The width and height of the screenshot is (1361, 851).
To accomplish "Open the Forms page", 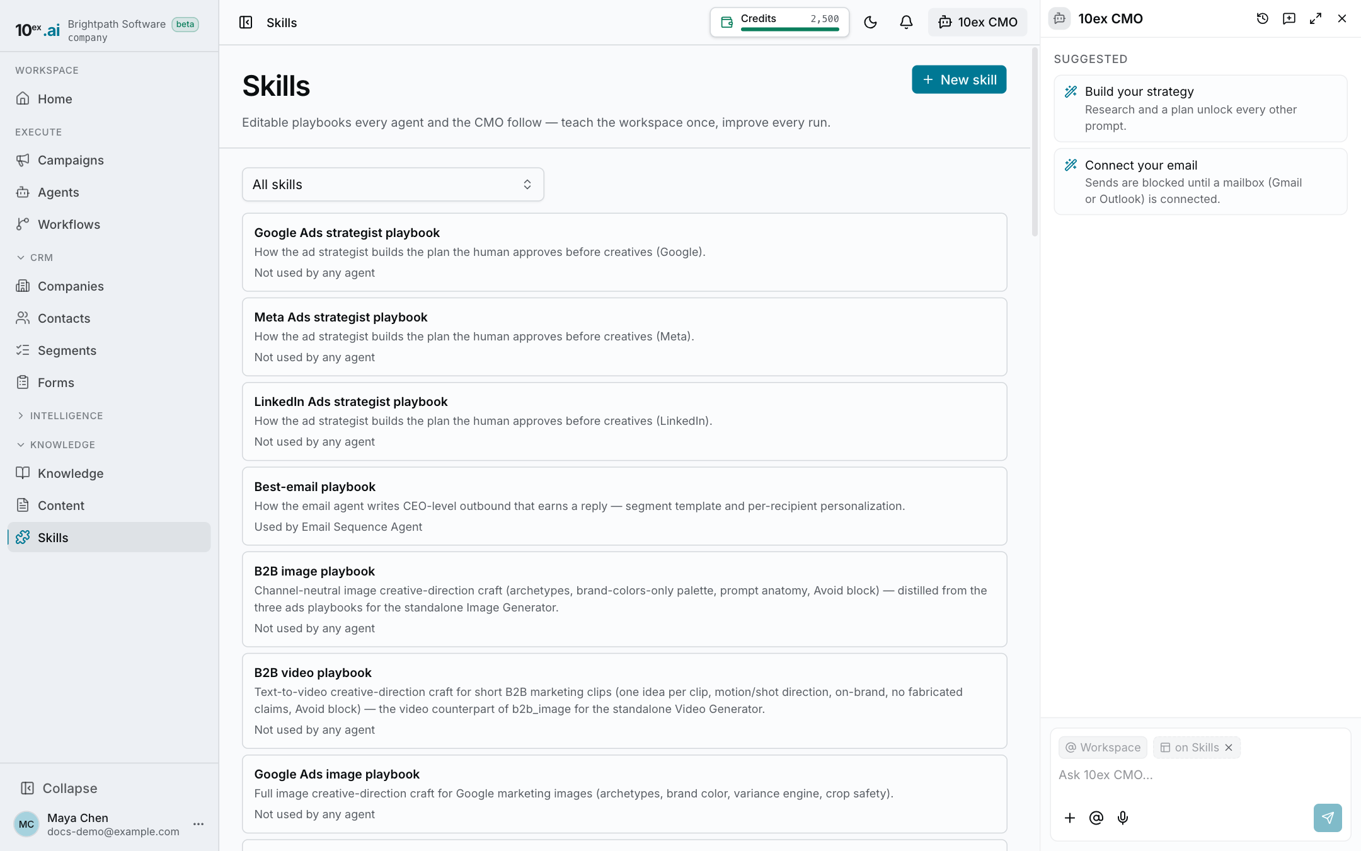I will tap(109, 383).
